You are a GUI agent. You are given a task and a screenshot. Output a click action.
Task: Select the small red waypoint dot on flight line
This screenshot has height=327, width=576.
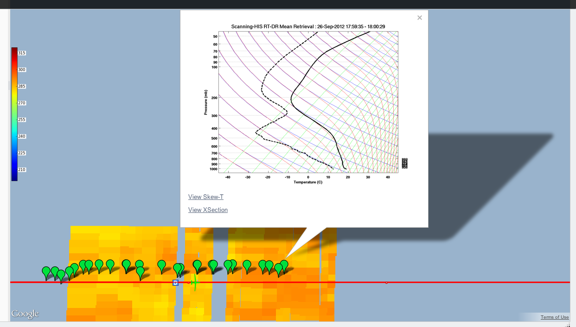(386, 282)
